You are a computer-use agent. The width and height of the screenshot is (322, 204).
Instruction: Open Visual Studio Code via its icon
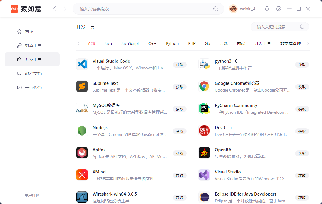[82, 64]
